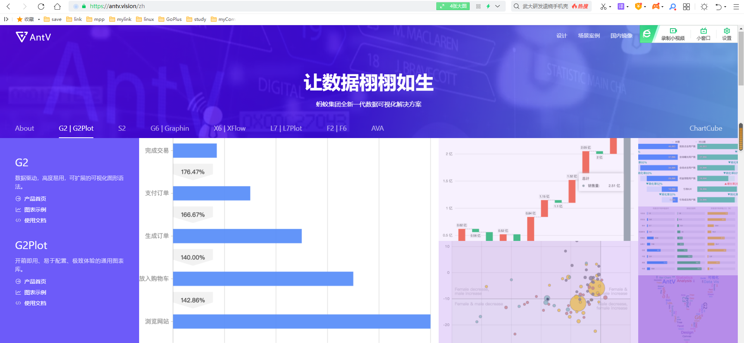
Task: Click the 热搜 hot search label
Action: [580, 6]
